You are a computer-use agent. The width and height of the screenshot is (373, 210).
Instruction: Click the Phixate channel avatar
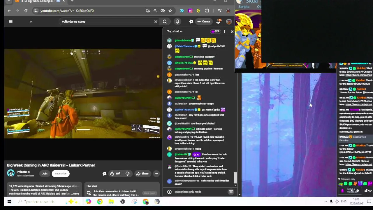click(11, 173)
